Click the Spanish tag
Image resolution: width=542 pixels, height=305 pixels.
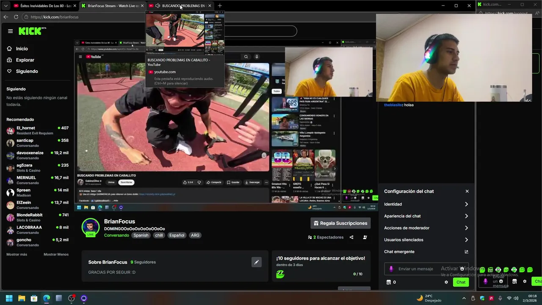click(x=141, y=235)
